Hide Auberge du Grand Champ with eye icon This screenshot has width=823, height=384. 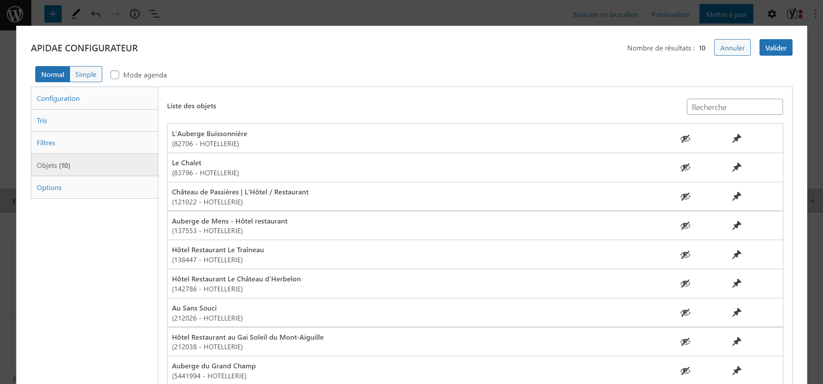click(686, 371)
